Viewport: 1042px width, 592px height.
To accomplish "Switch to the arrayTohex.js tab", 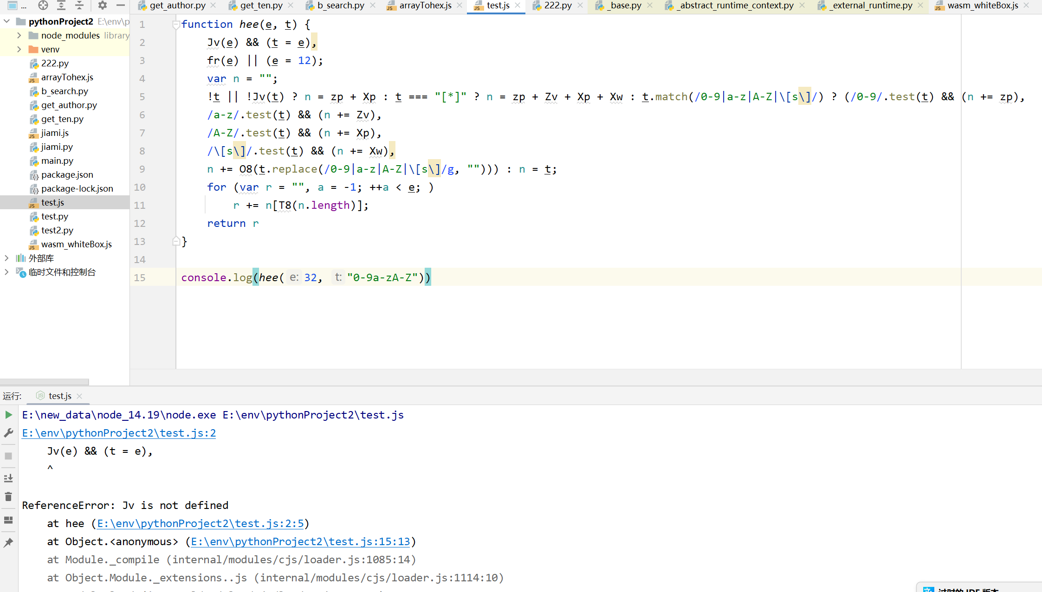I will pyautogui.click(x=425, y=6).
